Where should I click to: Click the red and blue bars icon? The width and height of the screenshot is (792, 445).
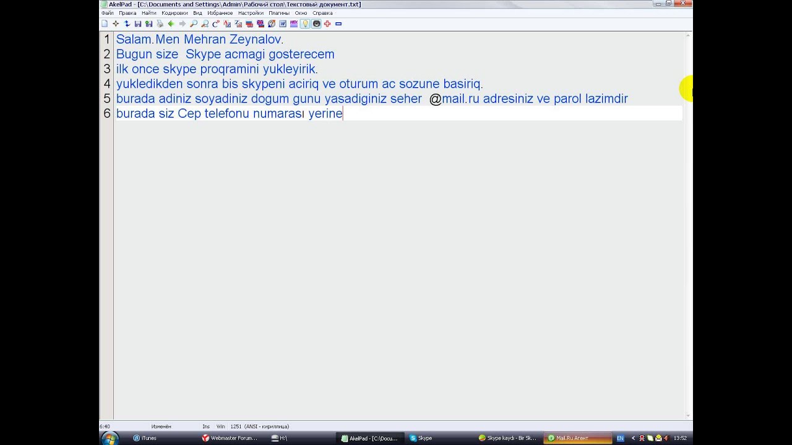249,24
